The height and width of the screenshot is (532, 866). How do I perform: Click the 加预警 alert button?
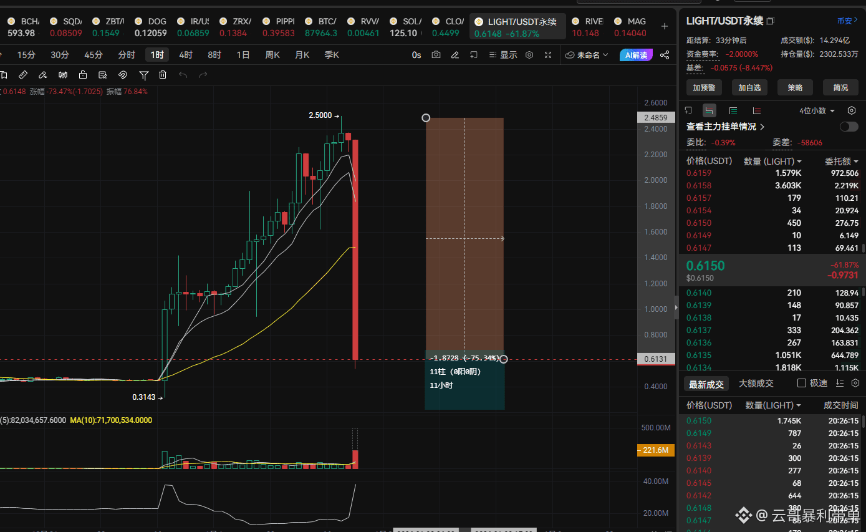[x=704, y=87]
